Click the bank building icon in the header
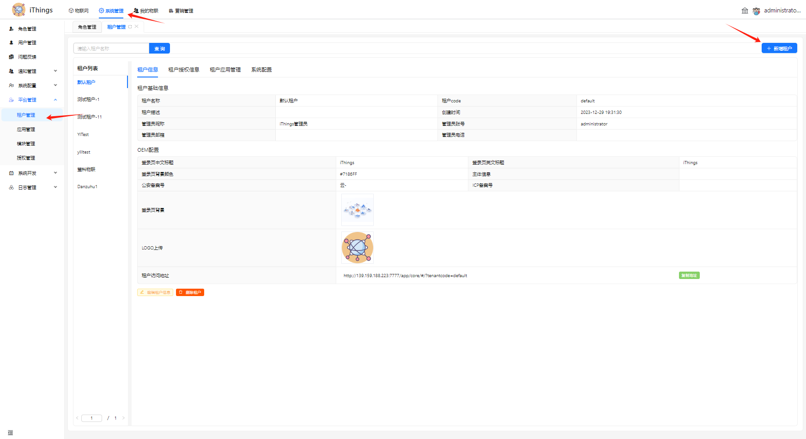The width and height of the screenshot is (806, 439). [745, 11]
